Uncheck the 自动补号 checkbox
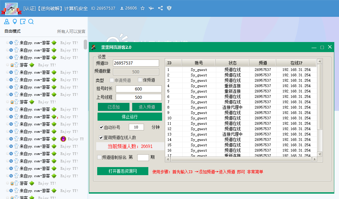This screenshot has width=339, height=199. (x=101, y=127)
